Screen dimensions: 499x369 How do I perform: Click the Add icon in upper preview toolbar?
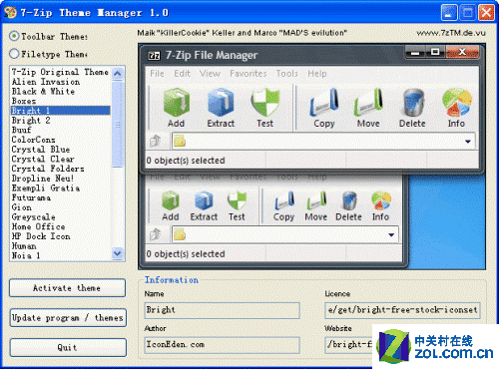(x=176, y=102)
